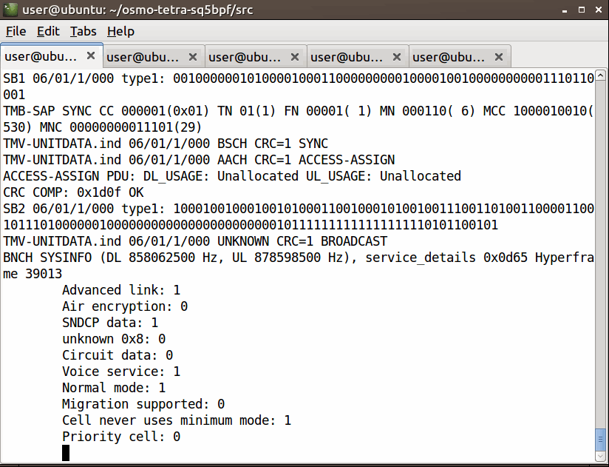Open the Edit menu

tap(48, 31)
